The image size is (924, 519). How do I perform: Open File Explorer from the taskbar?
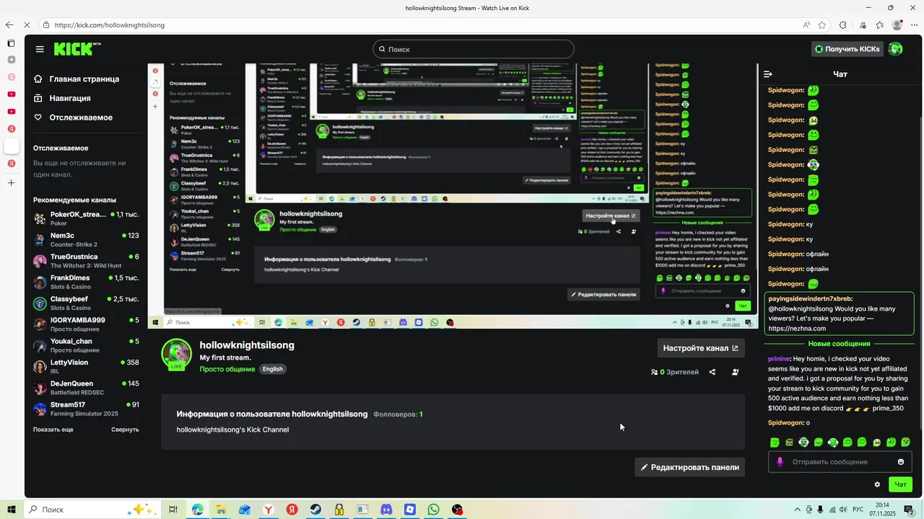point(221,510)
